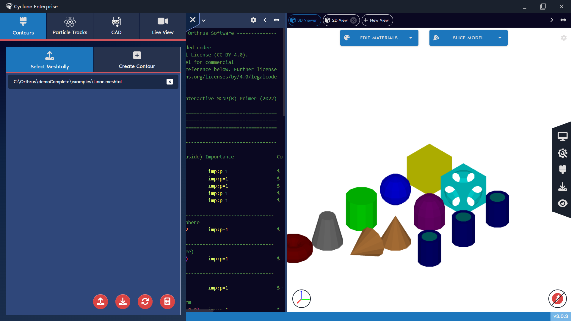Toggle the eye visibility icon in right sidebar
Screen dimensions: 571x321
[x=563, y=203]
